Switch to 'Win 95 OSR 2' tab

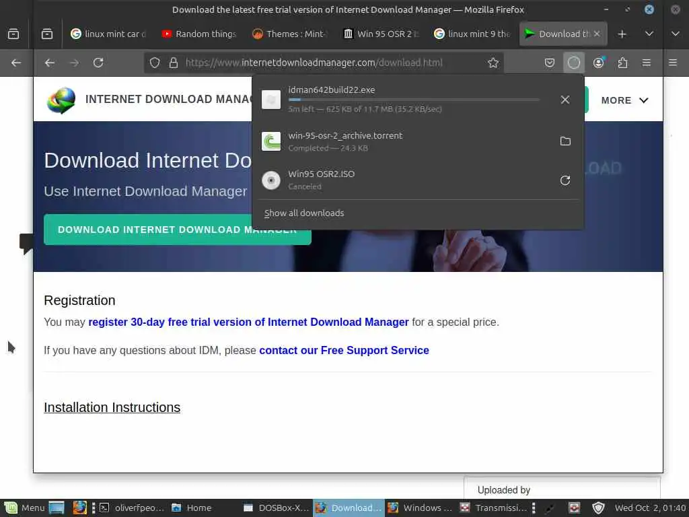(381, 34)
